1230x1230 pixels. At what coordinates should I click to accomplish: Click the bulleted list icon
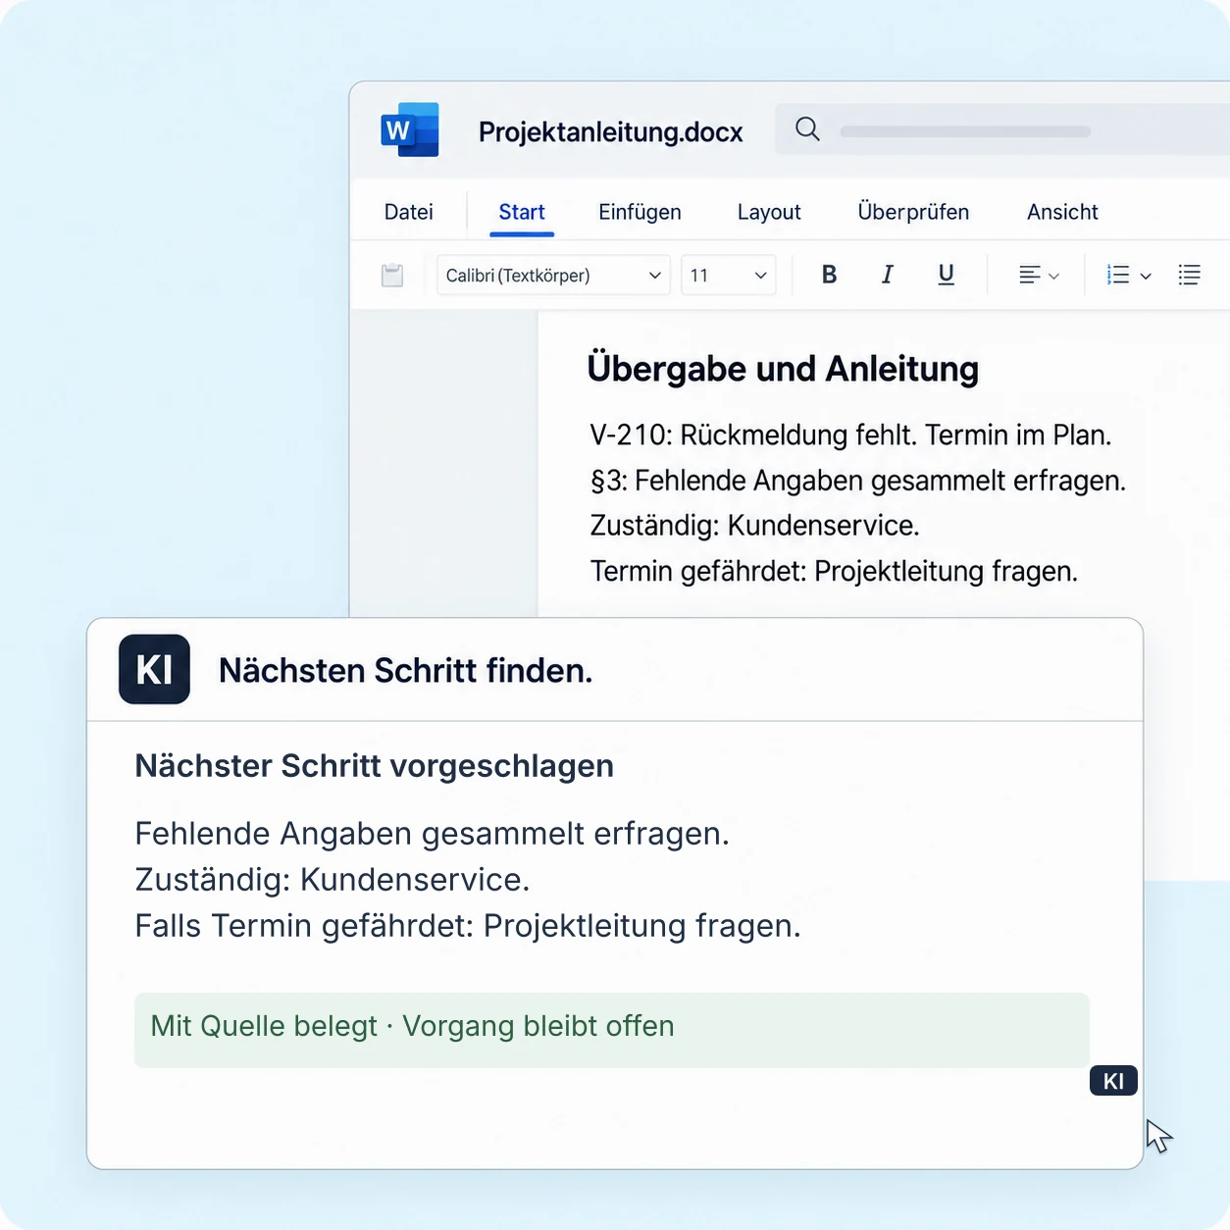point(1189,275)
